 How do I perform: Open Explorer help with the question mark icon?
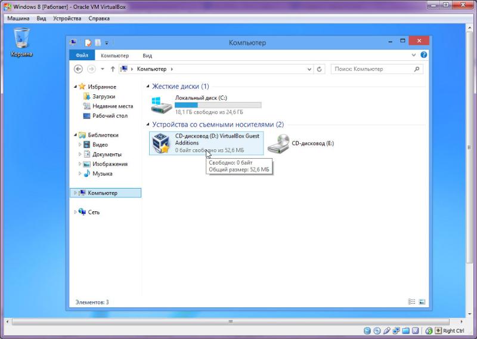tap(423, 55)
